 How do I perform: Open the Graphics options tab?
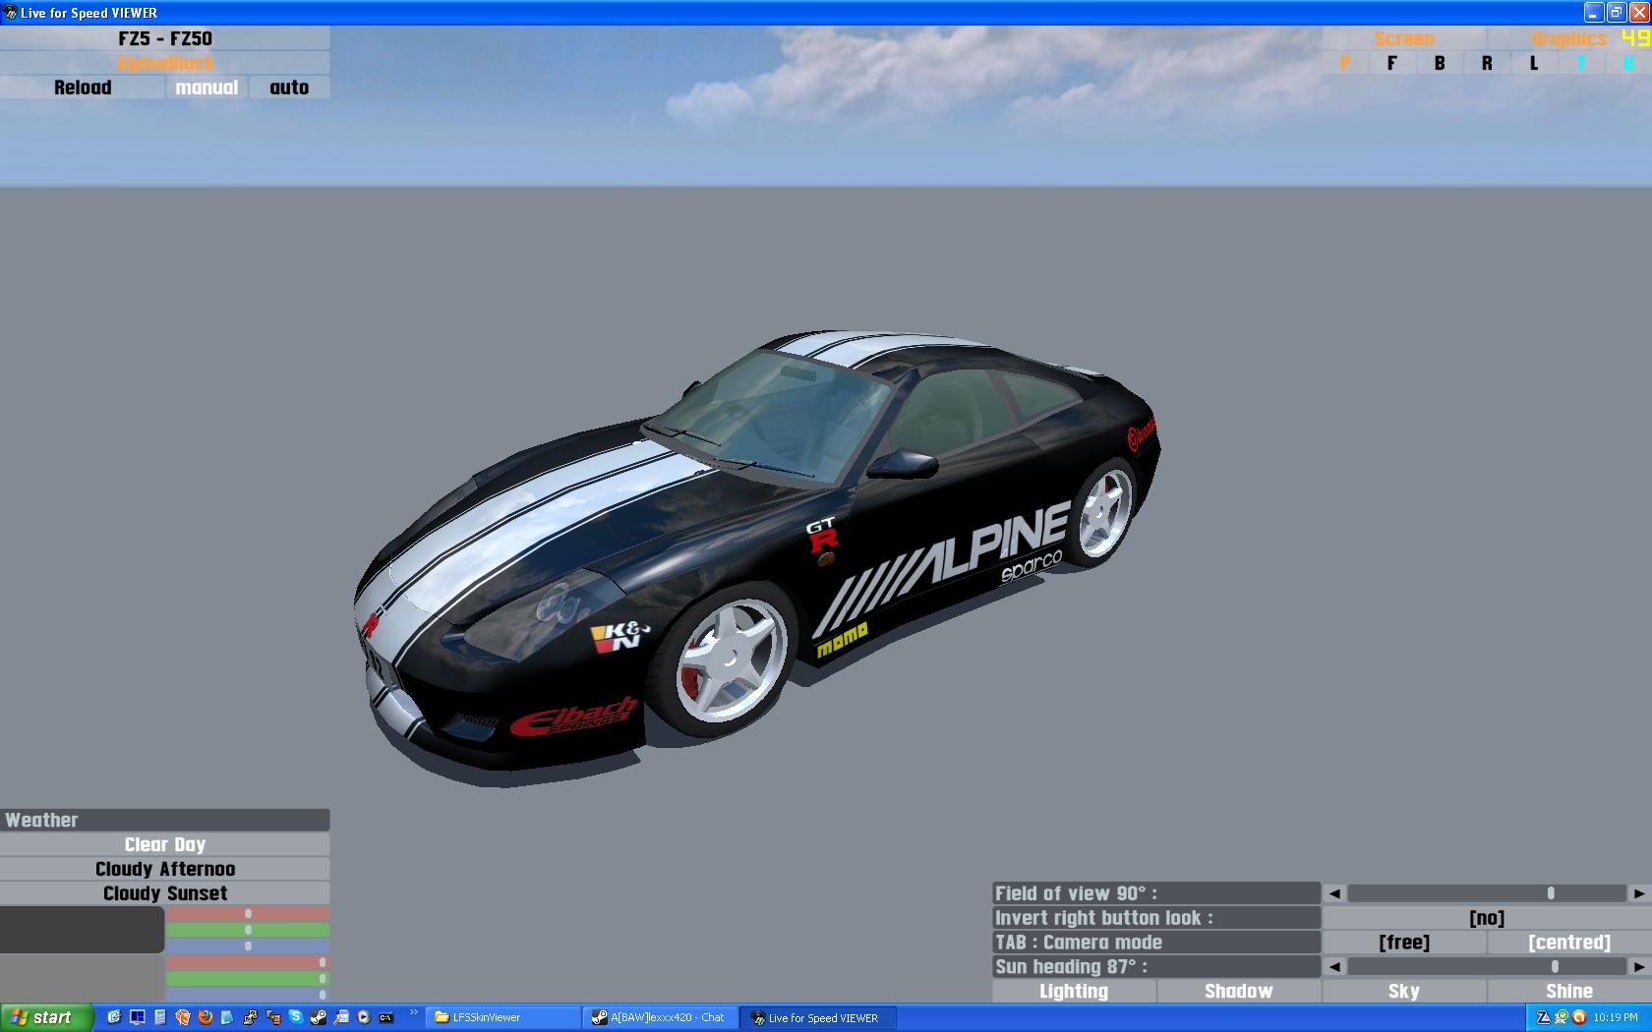pos(1568,38)
